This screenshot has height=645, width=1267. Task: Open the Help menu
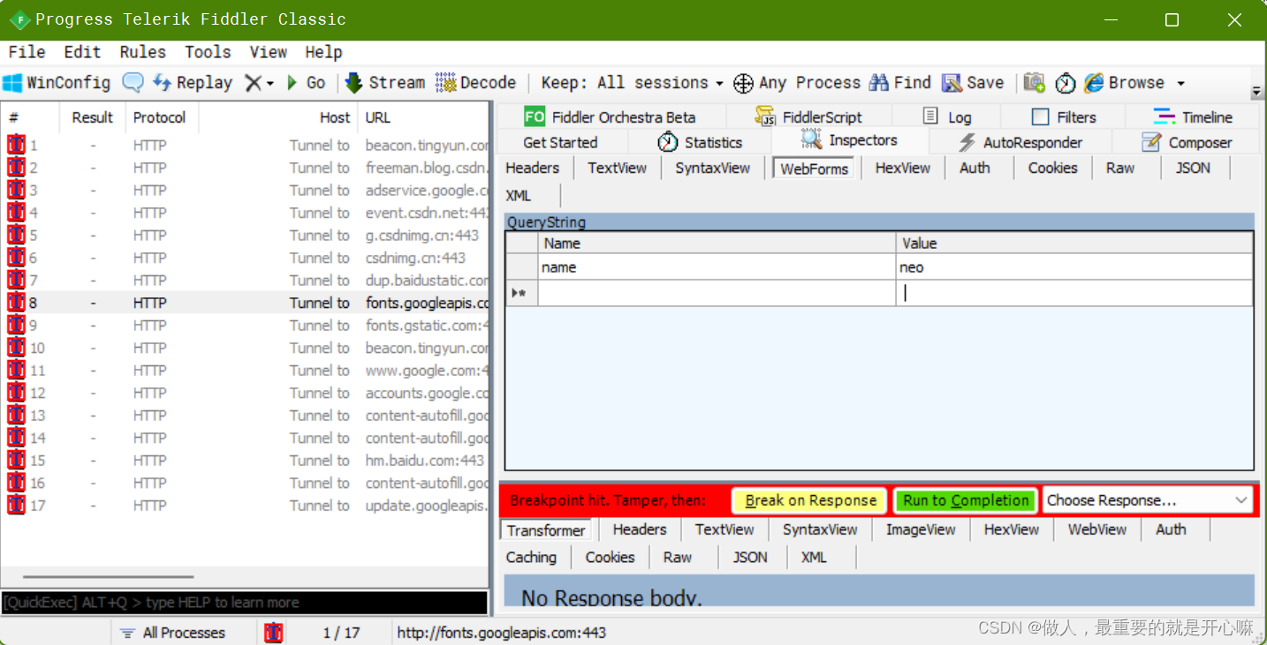(323, 52)
